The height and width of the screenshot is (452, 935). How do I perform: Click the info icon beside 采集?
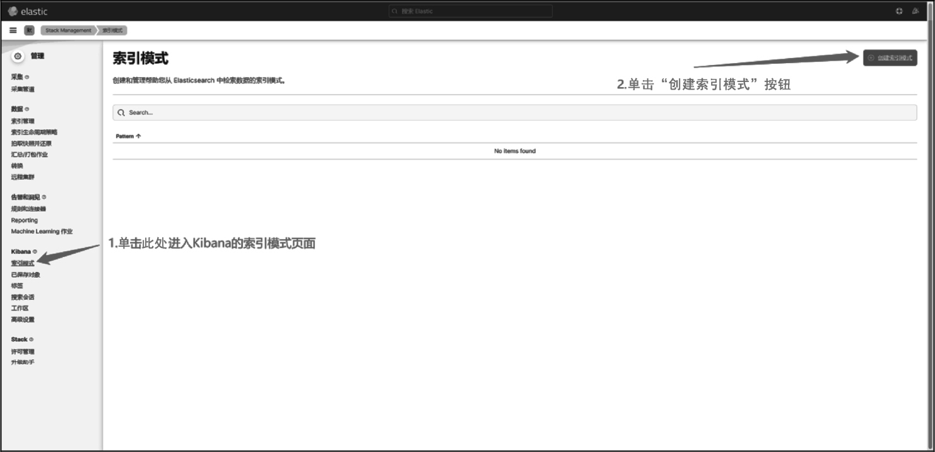click(x=27, y=77)
